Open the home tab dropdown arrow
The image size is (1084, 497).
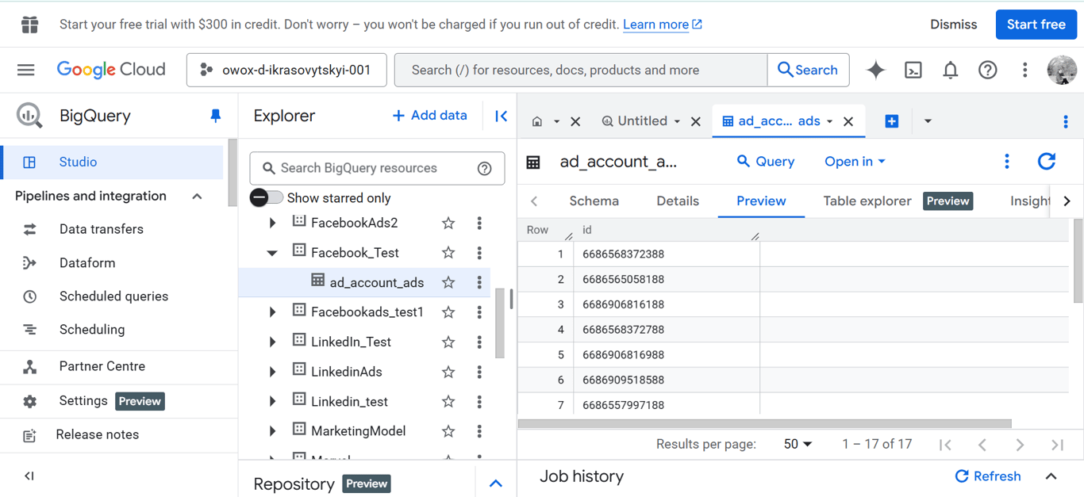tap(556, 121)
